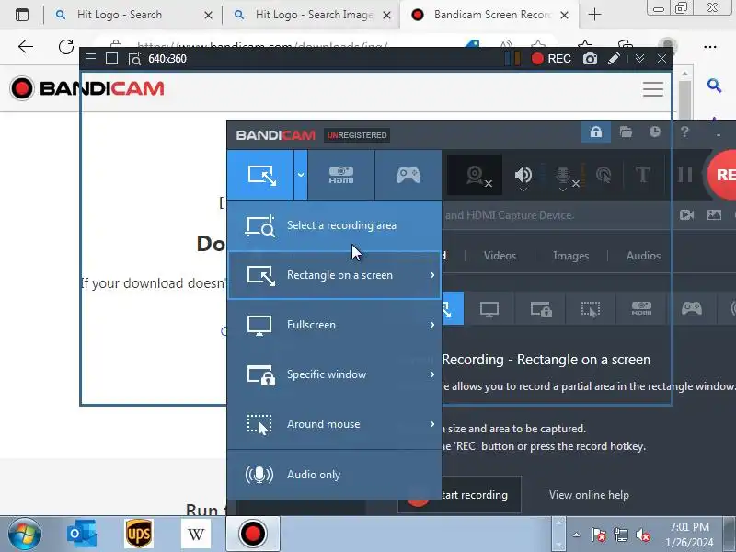Image resolution: width=736 pixels, height=552 pixels.
Task: Toggle the mouse click effects icon
Action: 604,175
